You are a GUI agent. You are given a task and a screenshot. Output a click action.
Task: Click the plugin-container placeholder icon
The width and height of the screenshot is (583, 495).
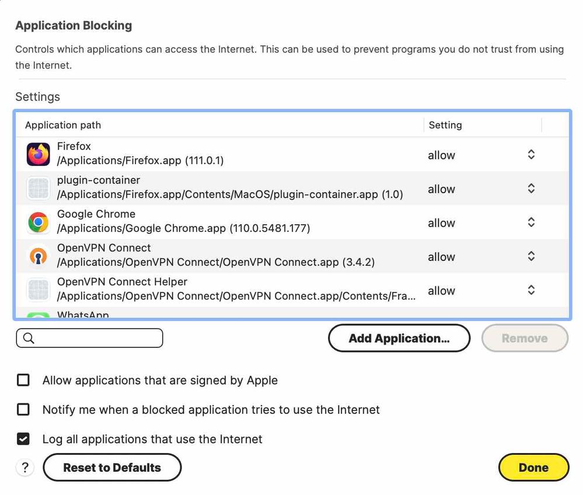tap(39, 189)
